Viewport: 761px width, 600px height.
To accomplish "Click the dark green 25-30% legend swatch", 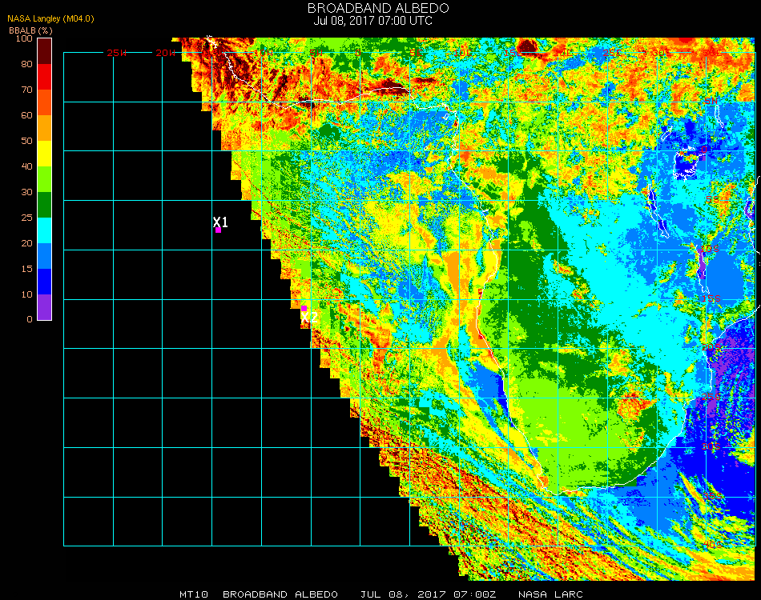I will tap(45, 205).
